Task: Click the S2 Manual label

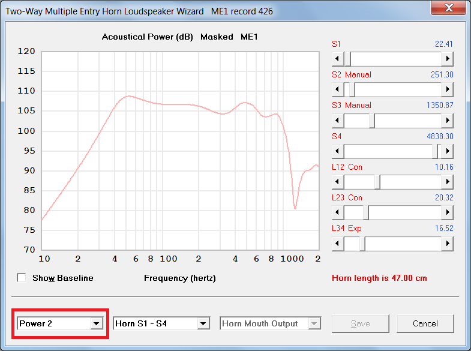Action: pos(352,74)
